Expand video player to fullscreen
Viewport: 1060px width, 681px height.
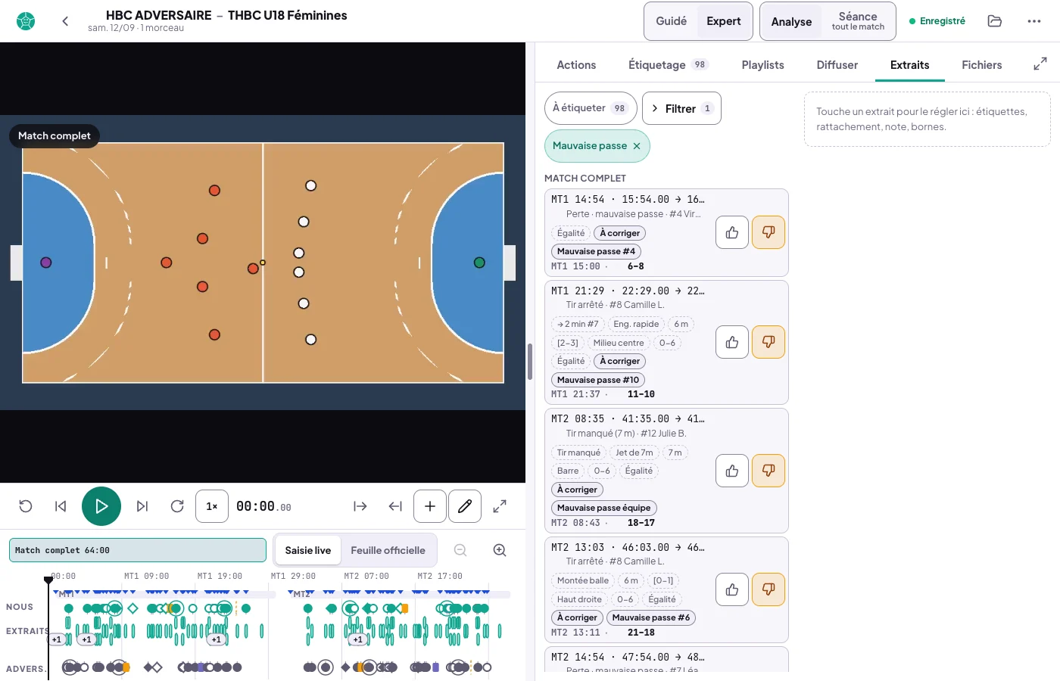coord(500,506)
